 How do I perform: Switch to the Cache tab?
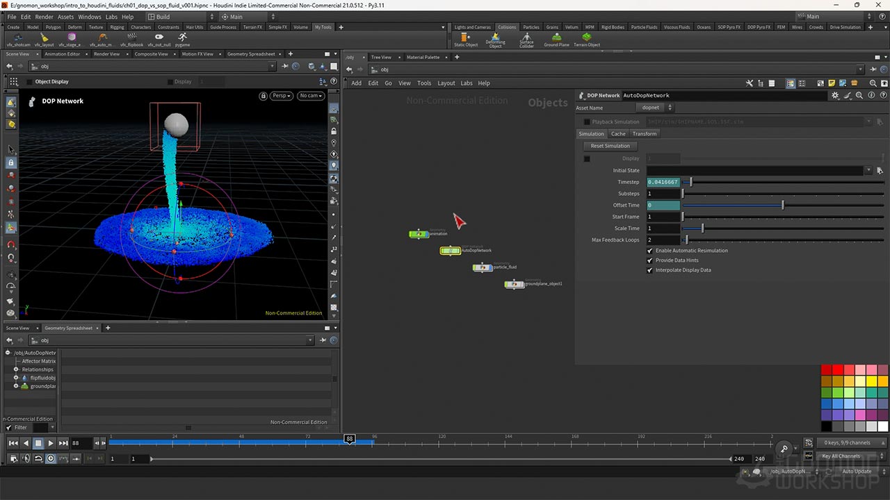coord(618,134)
